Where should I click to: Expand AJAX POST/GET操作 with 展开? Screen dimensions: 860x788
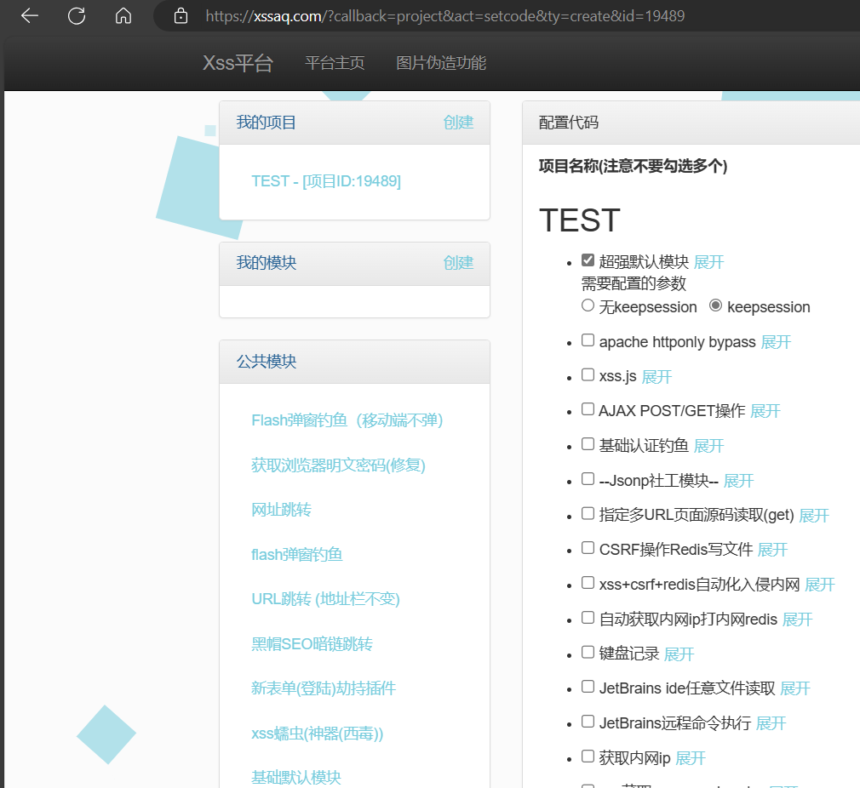pyautogui.click(x=765, y=411)
